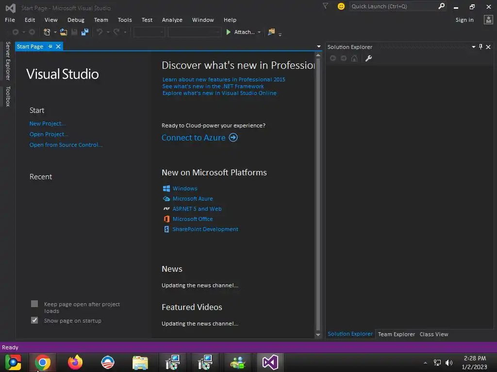Click the Quick Launch search magnifier icon
Image resolution: width=497 pixels, height=372 pixels.
pos(441,6)
